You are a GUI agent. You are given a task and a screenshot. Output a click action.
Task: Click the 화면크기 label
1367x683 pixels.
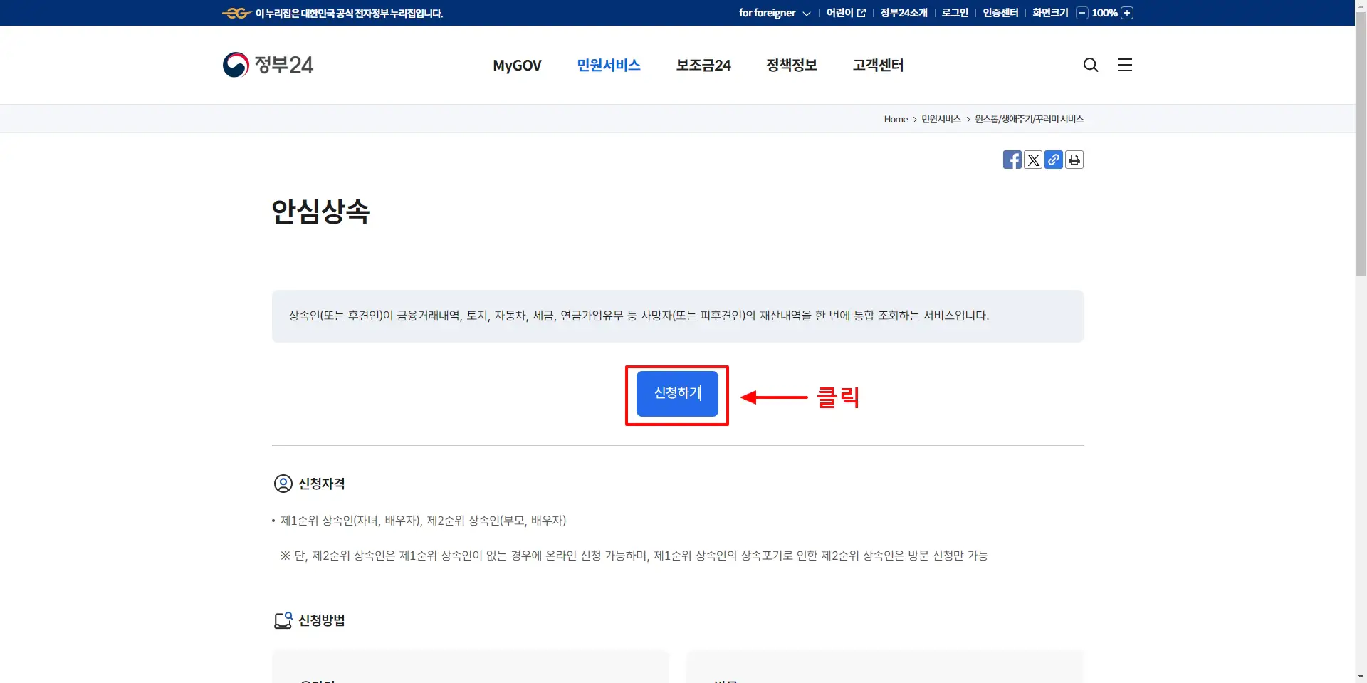pos(1050,13)
